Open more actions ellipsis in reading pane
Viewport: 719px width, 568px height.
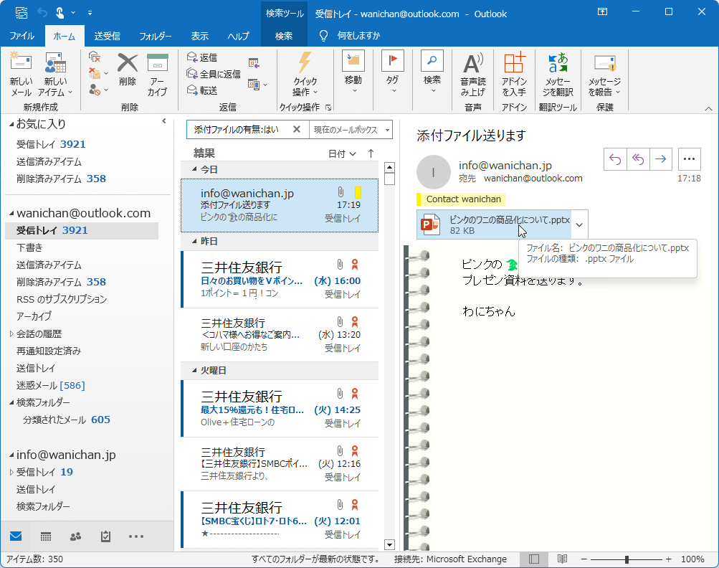(x=689, y=159)
